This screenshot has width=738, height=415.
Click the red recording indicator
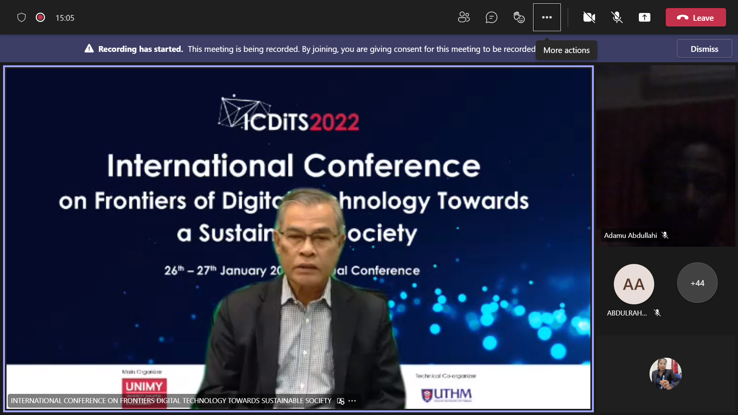pyautogui.click(x=40, y=17)
